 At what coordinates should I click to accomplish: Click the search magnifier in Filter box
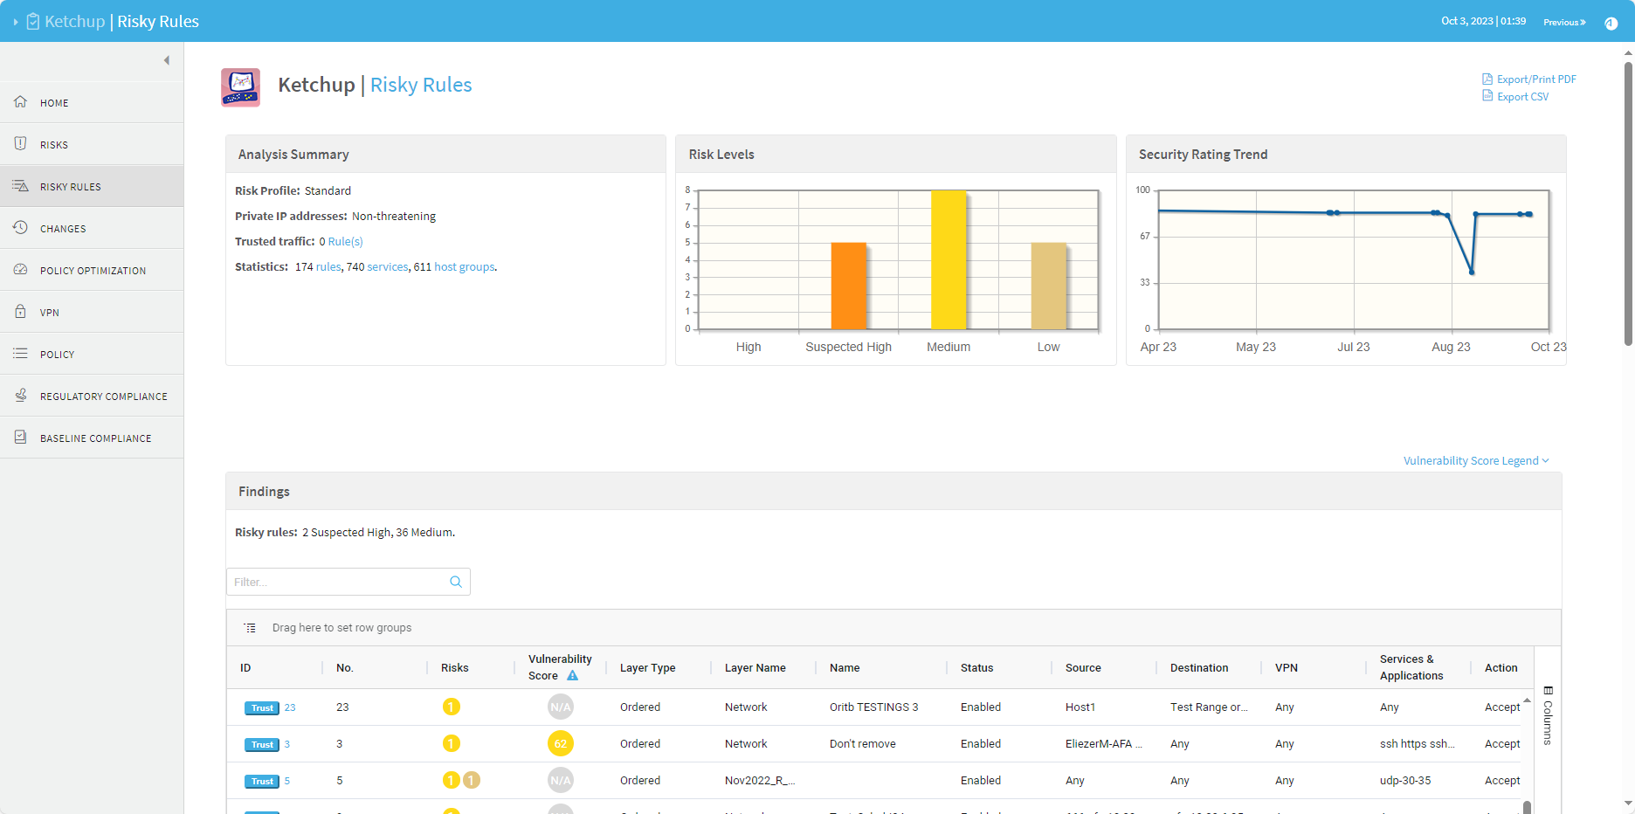pos(455,582)
